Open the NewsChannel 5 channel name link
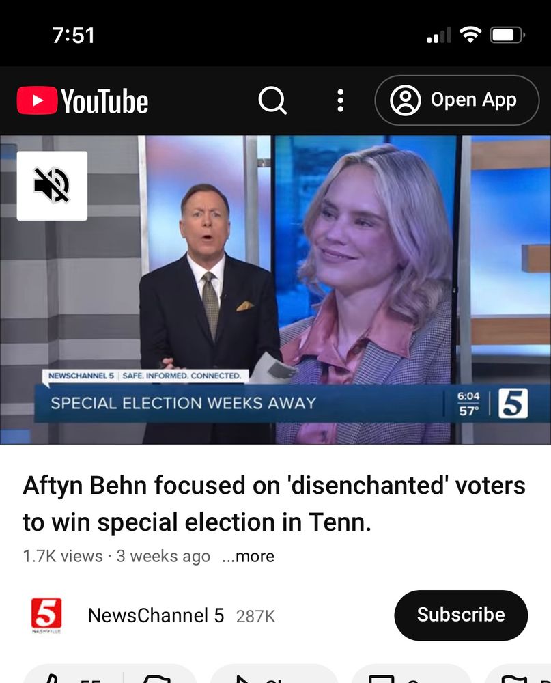Image resolution: width=551 pixels, height=683 pixels. (x=156, y=615)
